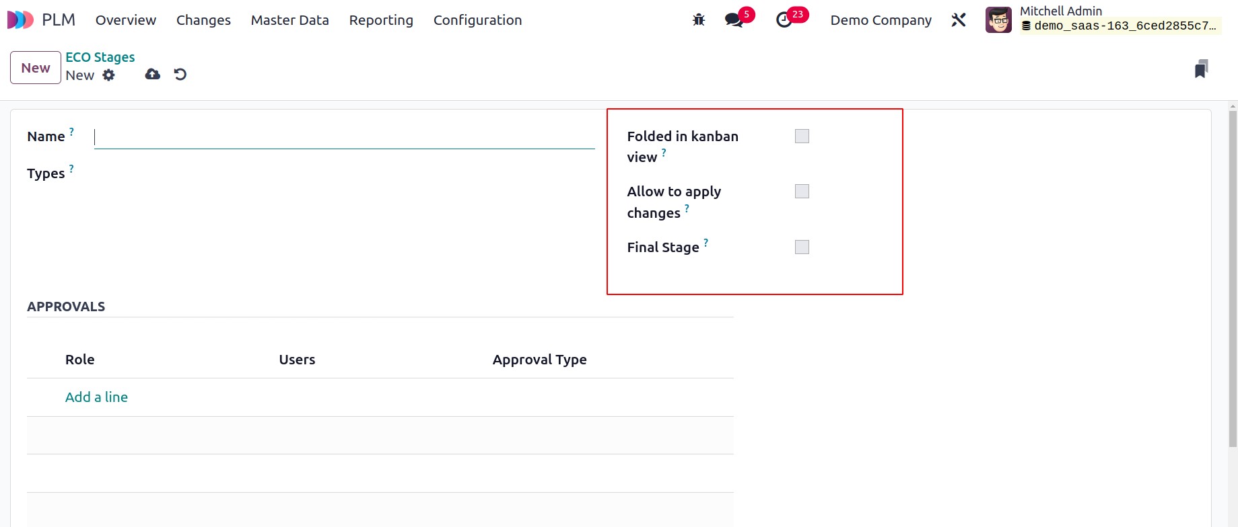Image resolution: width=1238 pixels, height=527 pixels.
Task: Open the Changes menu
Action: [x=203, y=20]
